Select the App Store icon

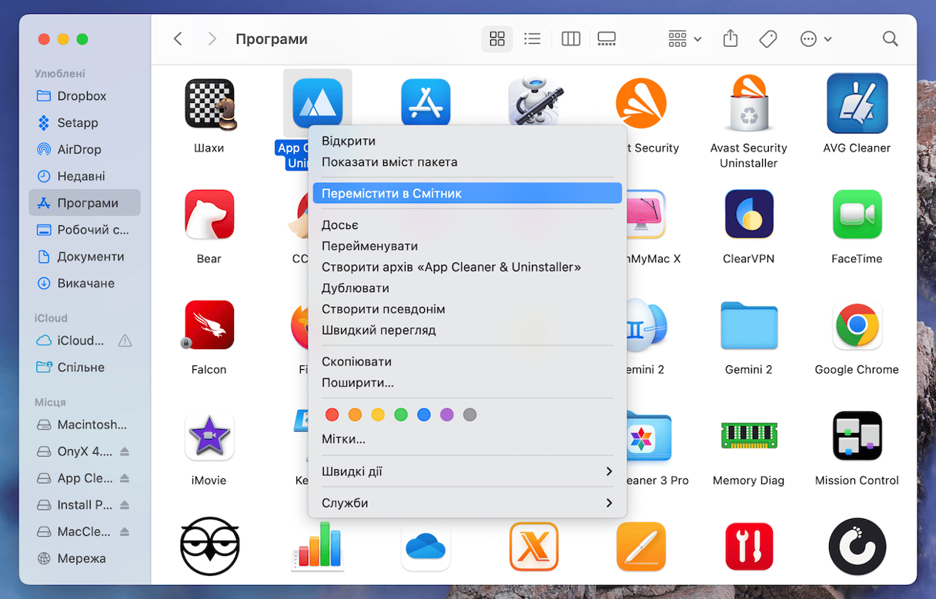coord(426,104)
